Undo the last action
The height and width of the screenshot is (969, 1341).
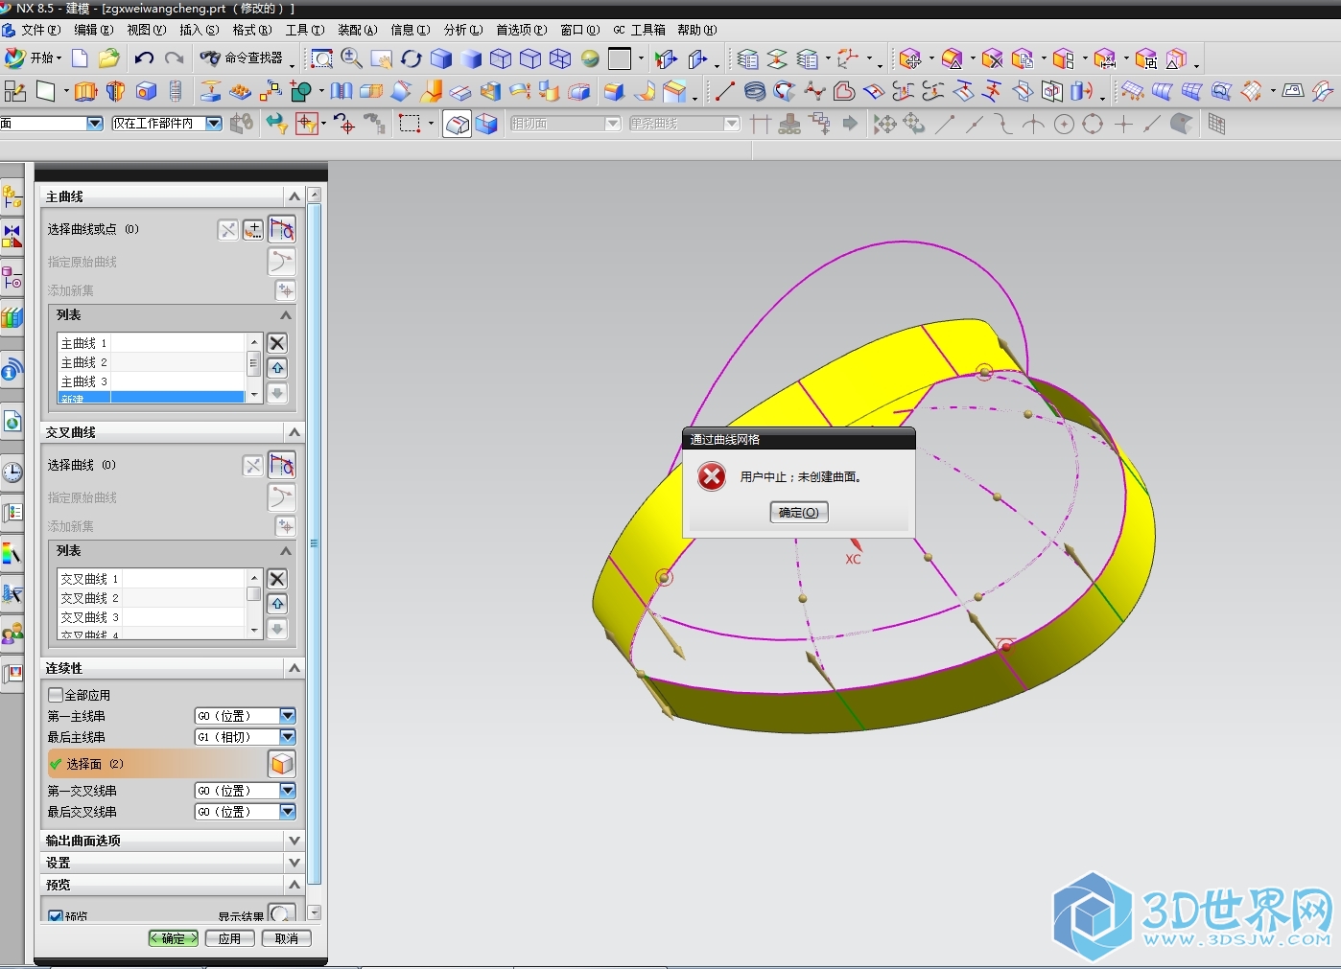(144, 58)
